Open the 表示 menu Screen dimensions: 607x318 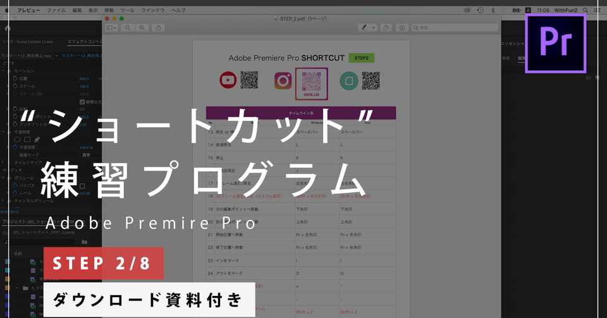93,11
